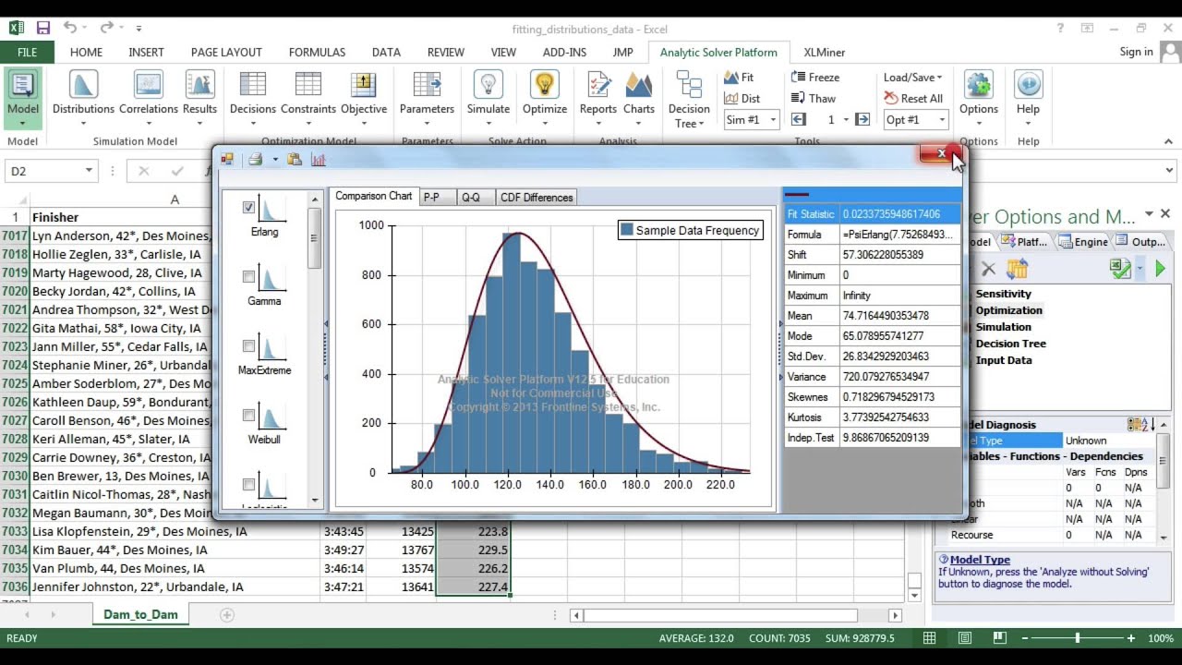
Task: Click the Analyze without Solving icon
Action: 1120,269
